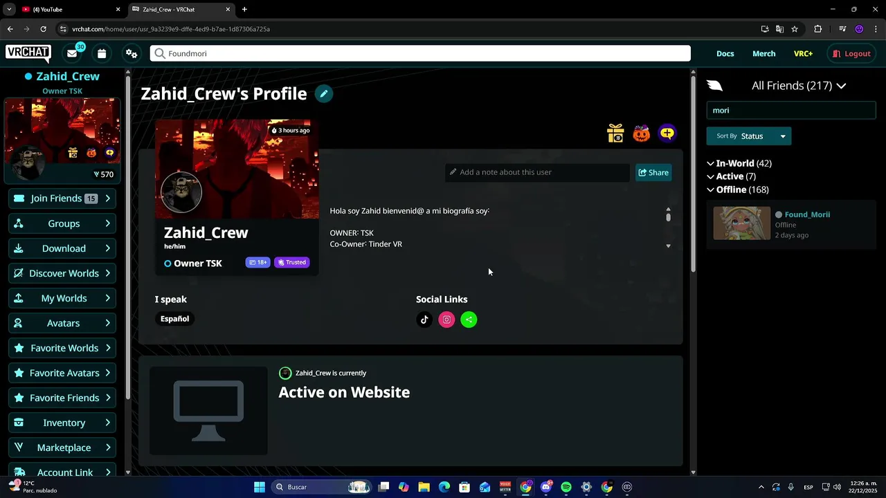Open Discover Worlds
Viewport: 886px width, 498px height.
coord(62,273)
